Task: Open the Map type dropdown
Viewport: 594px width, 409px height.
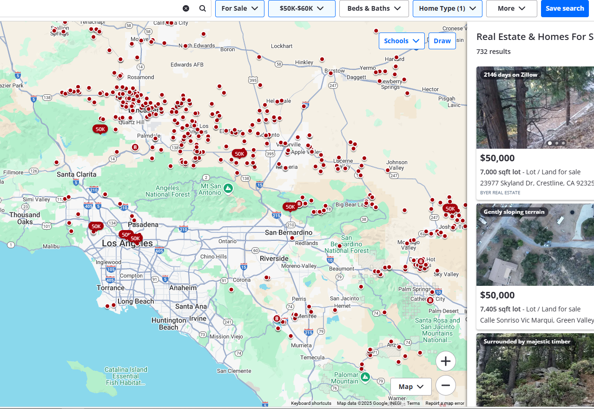Action: (411, 387)
